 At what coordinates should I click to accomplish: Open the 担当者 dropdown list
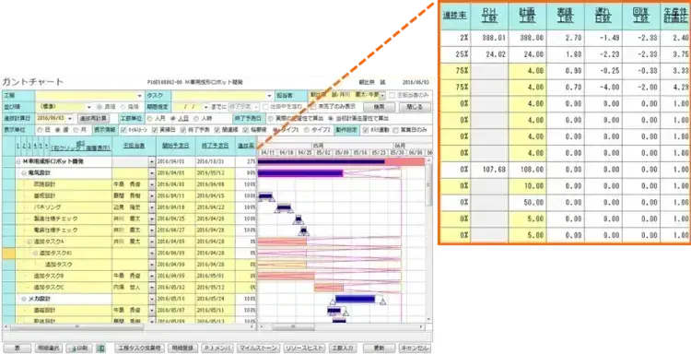click(x=381, y=95)
